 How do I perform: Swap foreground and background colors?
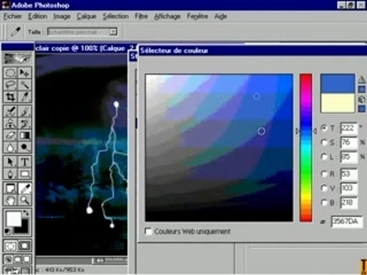[26, 213]
